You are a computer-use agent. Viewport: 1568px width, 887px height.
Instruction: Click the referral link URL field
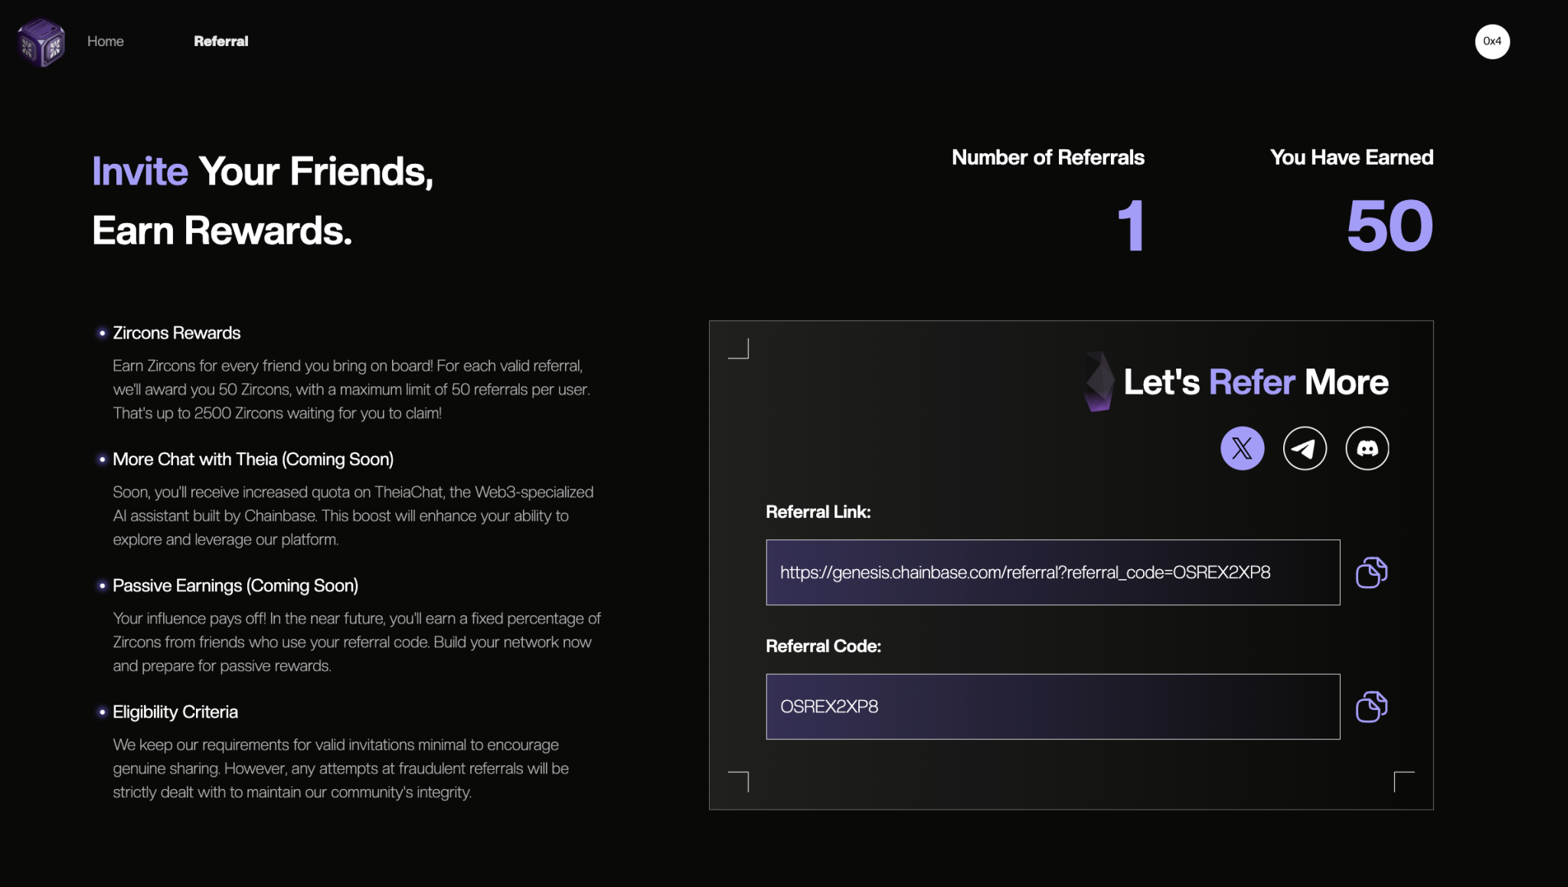pos(1053,572)
